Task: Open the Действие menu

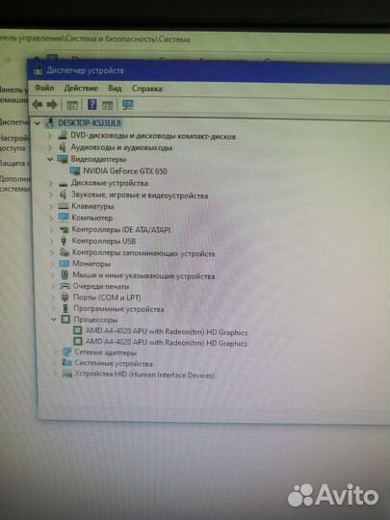Action: pyautogui.click(x=81, y=89)
